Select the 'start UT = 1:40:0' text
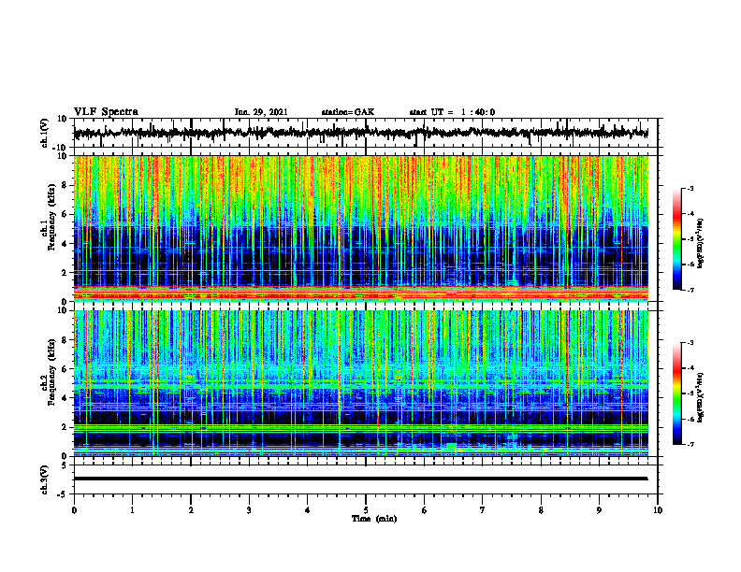This screenshot has width=741, height=572. coord(452,112)
